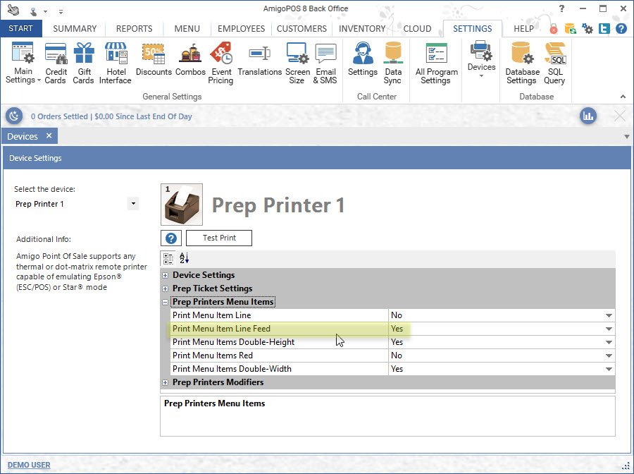Open Gift Cards settings
This screenshot has width=634, height=474.
83,63
